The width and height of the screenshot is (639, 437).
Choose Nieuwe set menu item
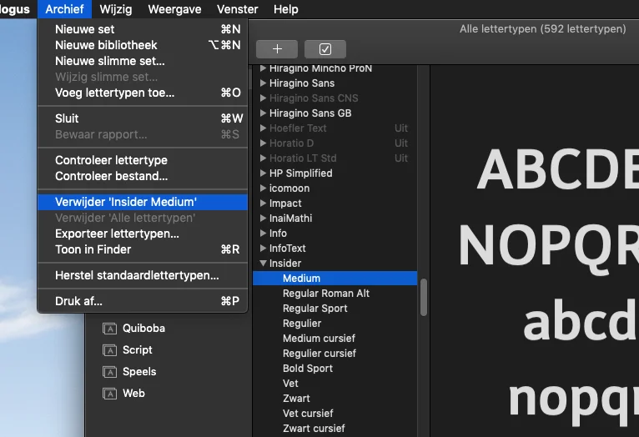click(x=143, y=29)
